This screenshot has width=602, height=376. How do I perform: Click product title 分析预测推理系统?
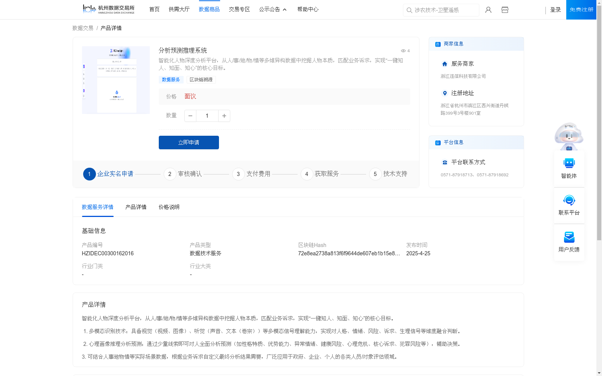tap(183, 50)
